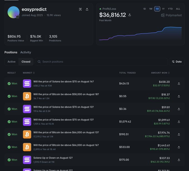Share the $59.81 Solana August 13 position
The image size is (189, 171).
179,109
